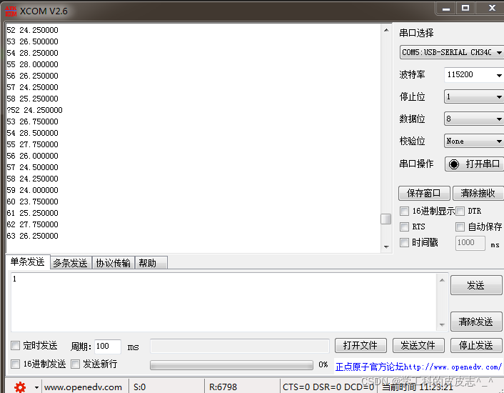Click the 清除发送 clear send button
Viewport: 504px width, 393px height.
(x=476, y=322)
